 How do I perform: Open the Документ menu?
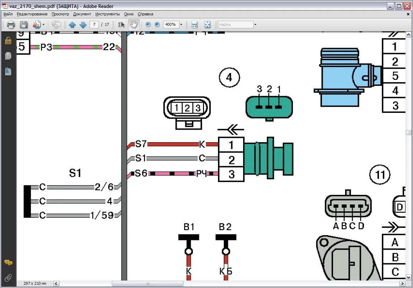point(82,14)
